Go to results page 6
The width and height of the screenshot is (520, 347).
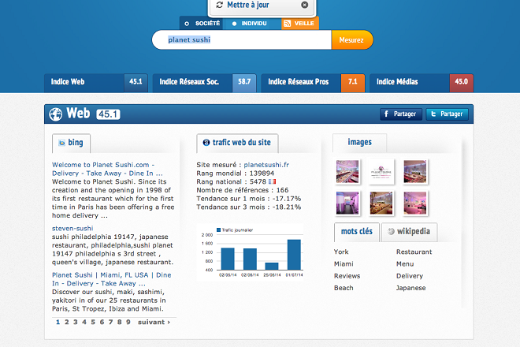102,322
